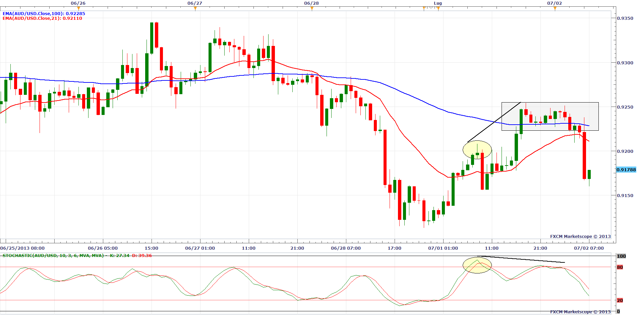Select the 07/01 01:00 time axis label
638x315 pixels.
(443, 248)
